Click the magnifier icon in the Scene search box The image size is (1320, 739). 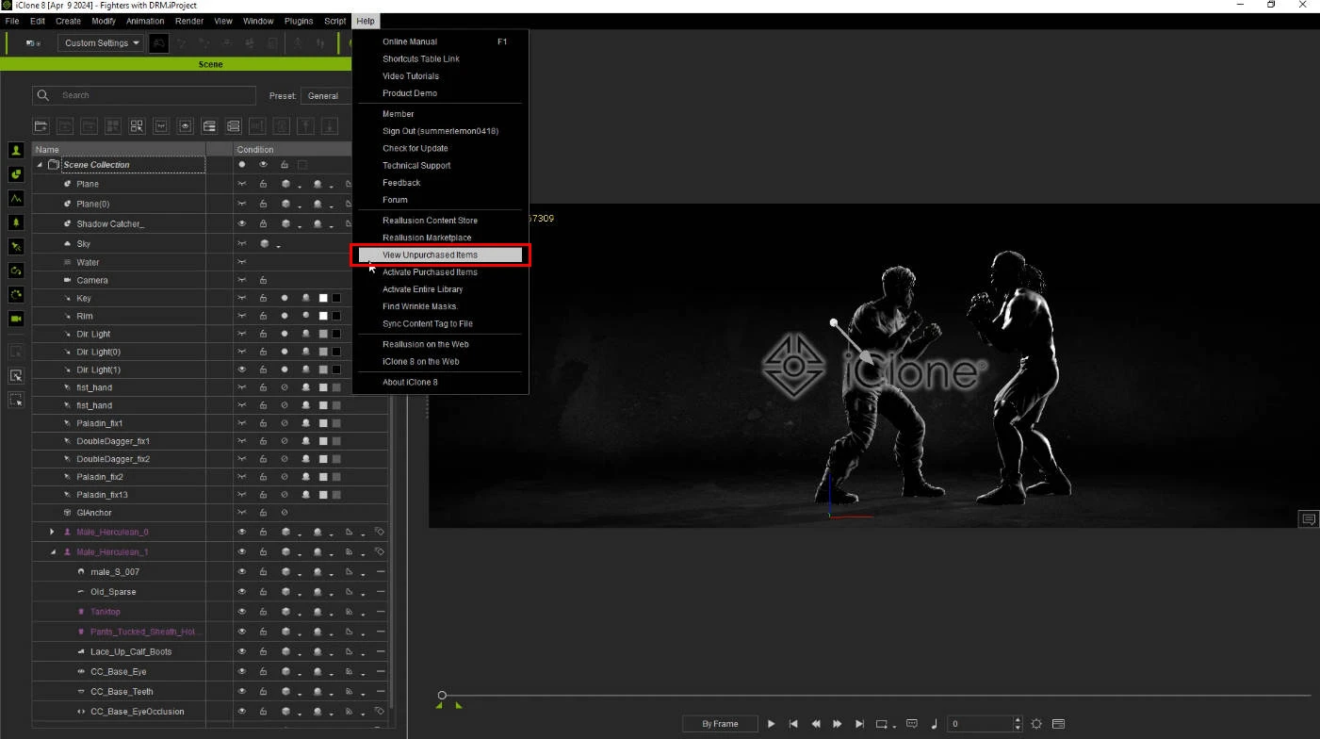[x=43, y=95]
